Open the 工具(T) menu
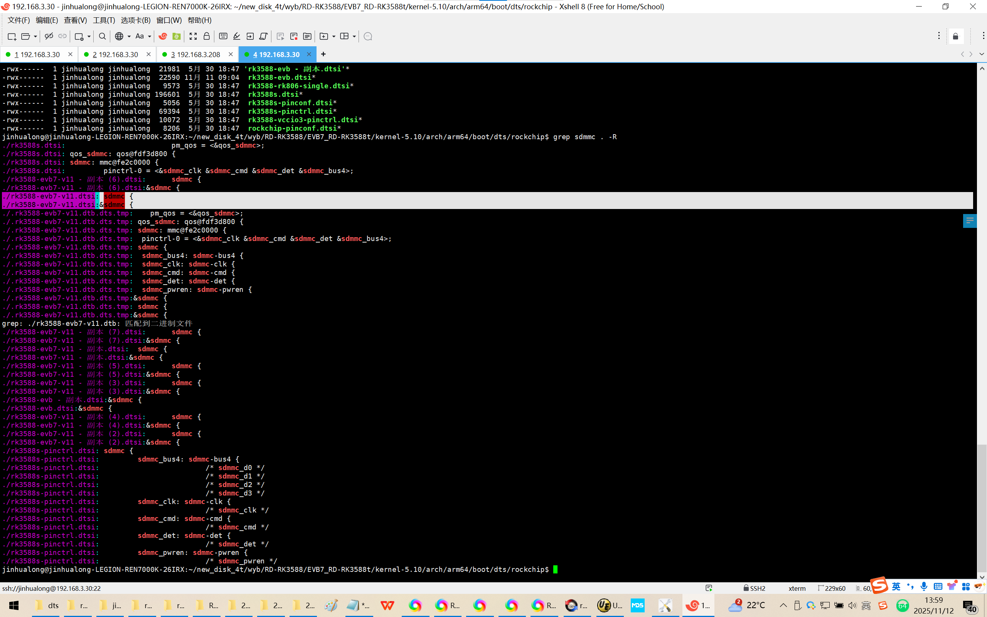Viewport: 987px width, 617px height. [x=104, y=20]
